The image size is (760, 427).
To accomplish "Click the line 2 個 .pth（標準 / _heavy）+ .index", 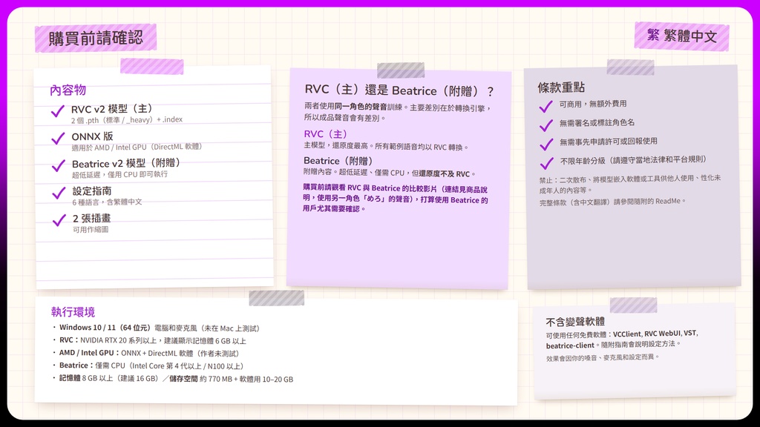I will (126, 119).
